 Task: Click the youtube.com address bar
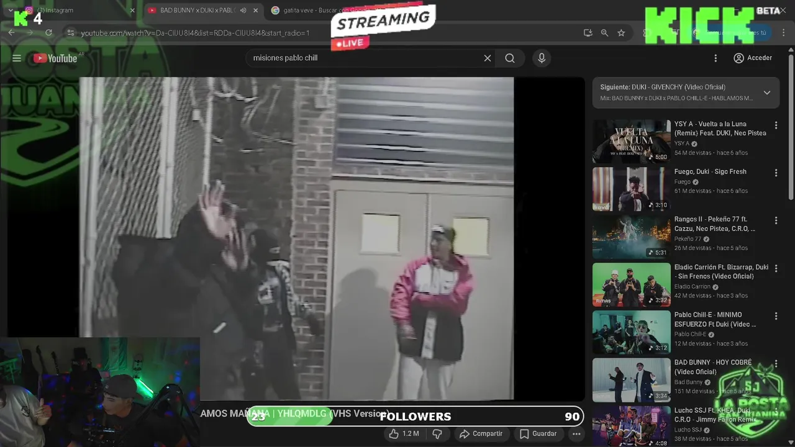point(323,33)
